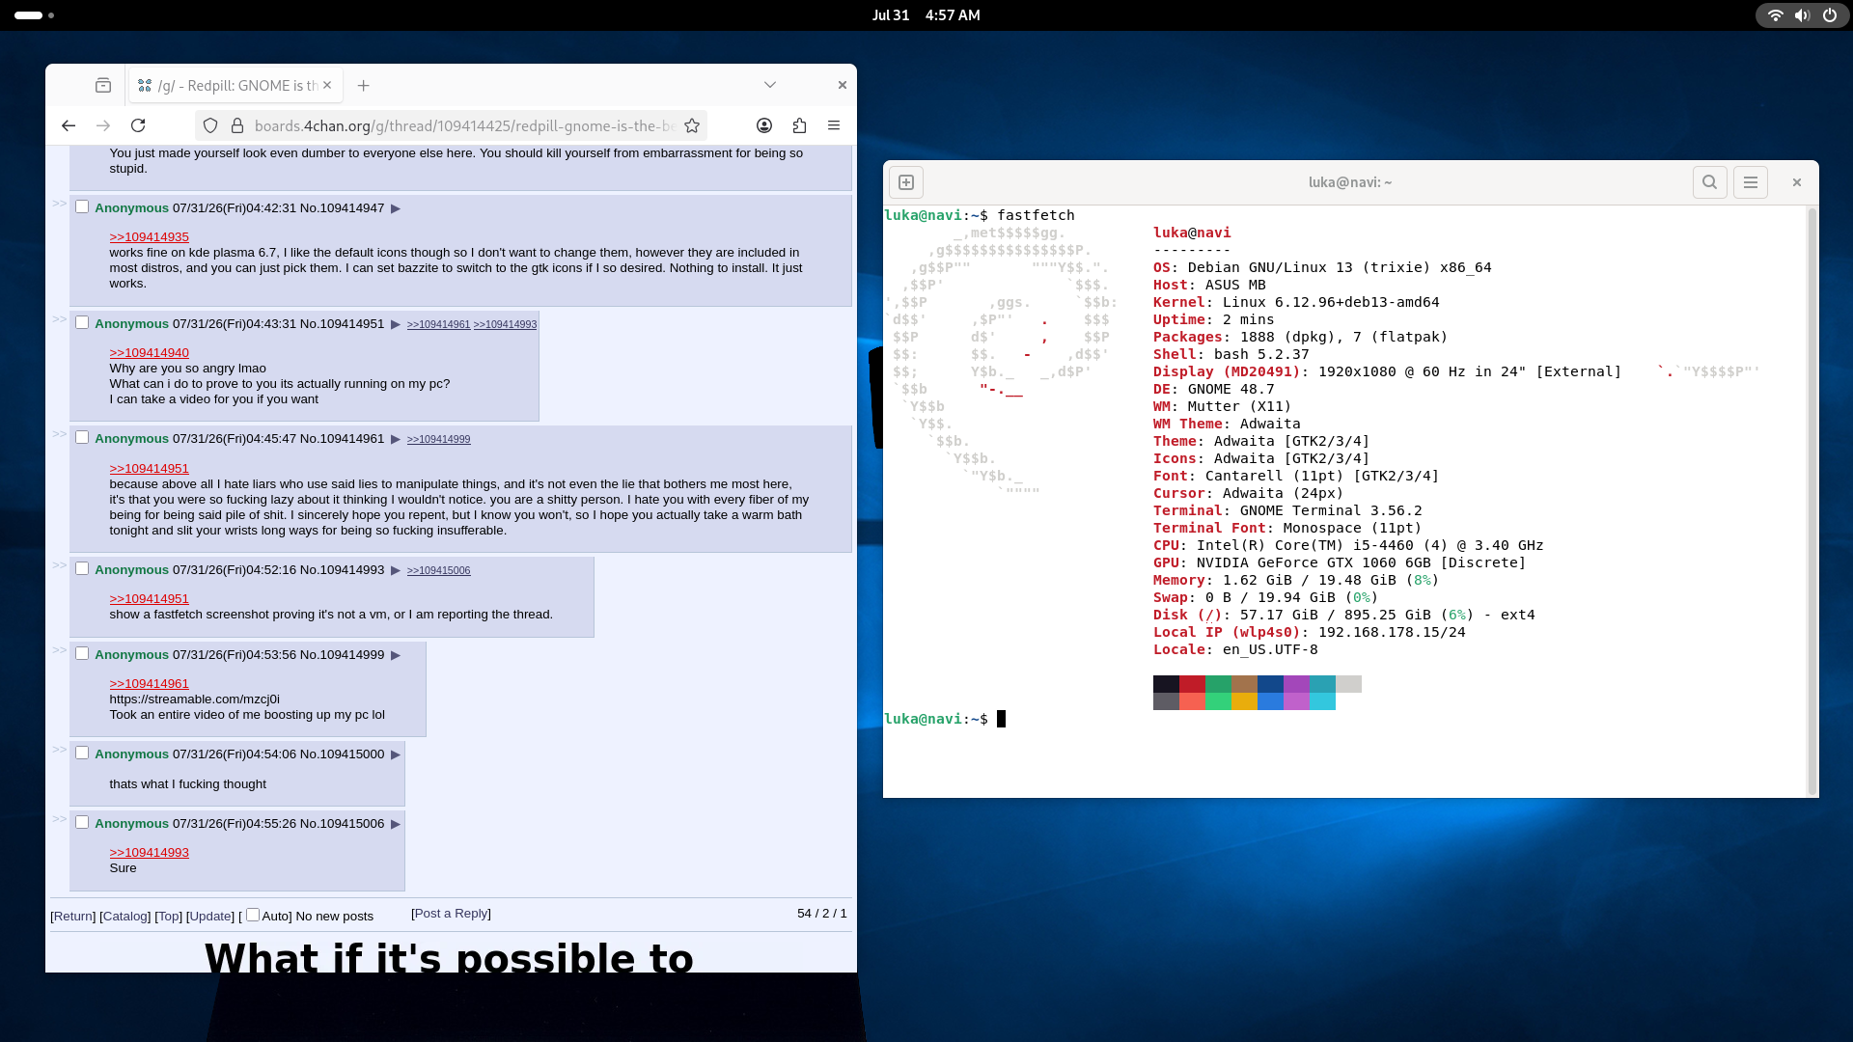Enable the Auto update checkbox
This screenshot has height=1042, width=1853.
pyautogui.click(x=253, y=915)
